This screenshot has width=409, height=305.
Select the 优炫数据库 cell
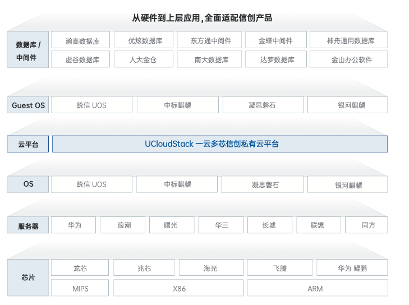[145, 40]
